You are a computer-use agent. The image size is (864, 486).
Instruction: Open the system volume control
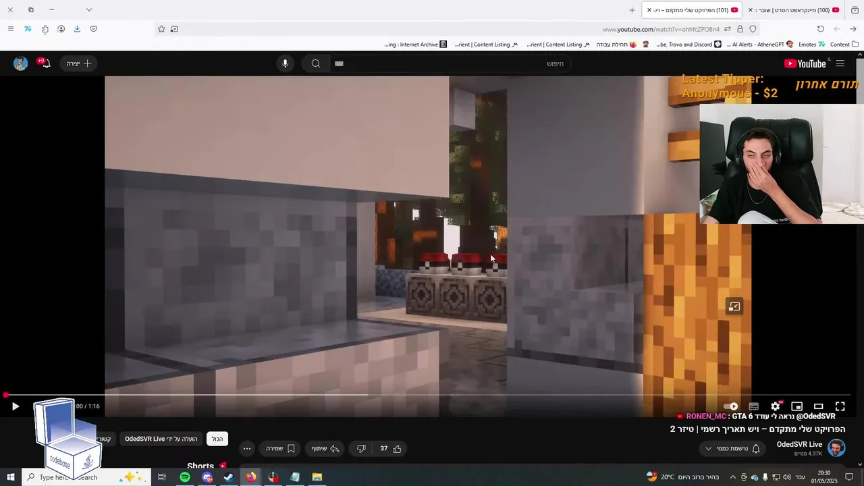[x=787, y=477]
